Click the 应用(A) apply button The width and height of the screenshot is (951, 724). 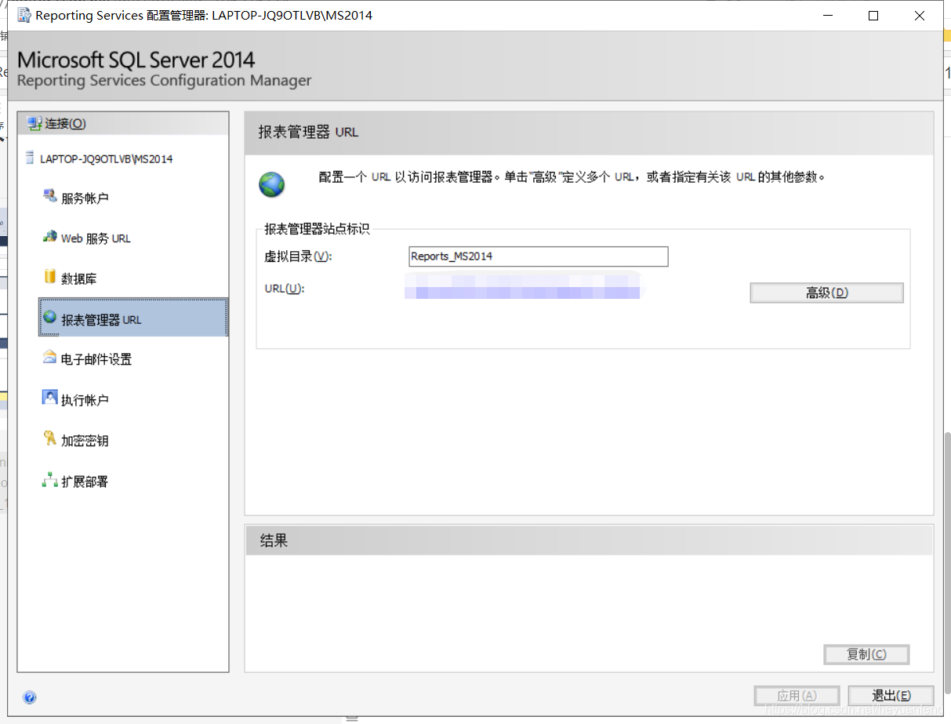[x=797, y=696]
